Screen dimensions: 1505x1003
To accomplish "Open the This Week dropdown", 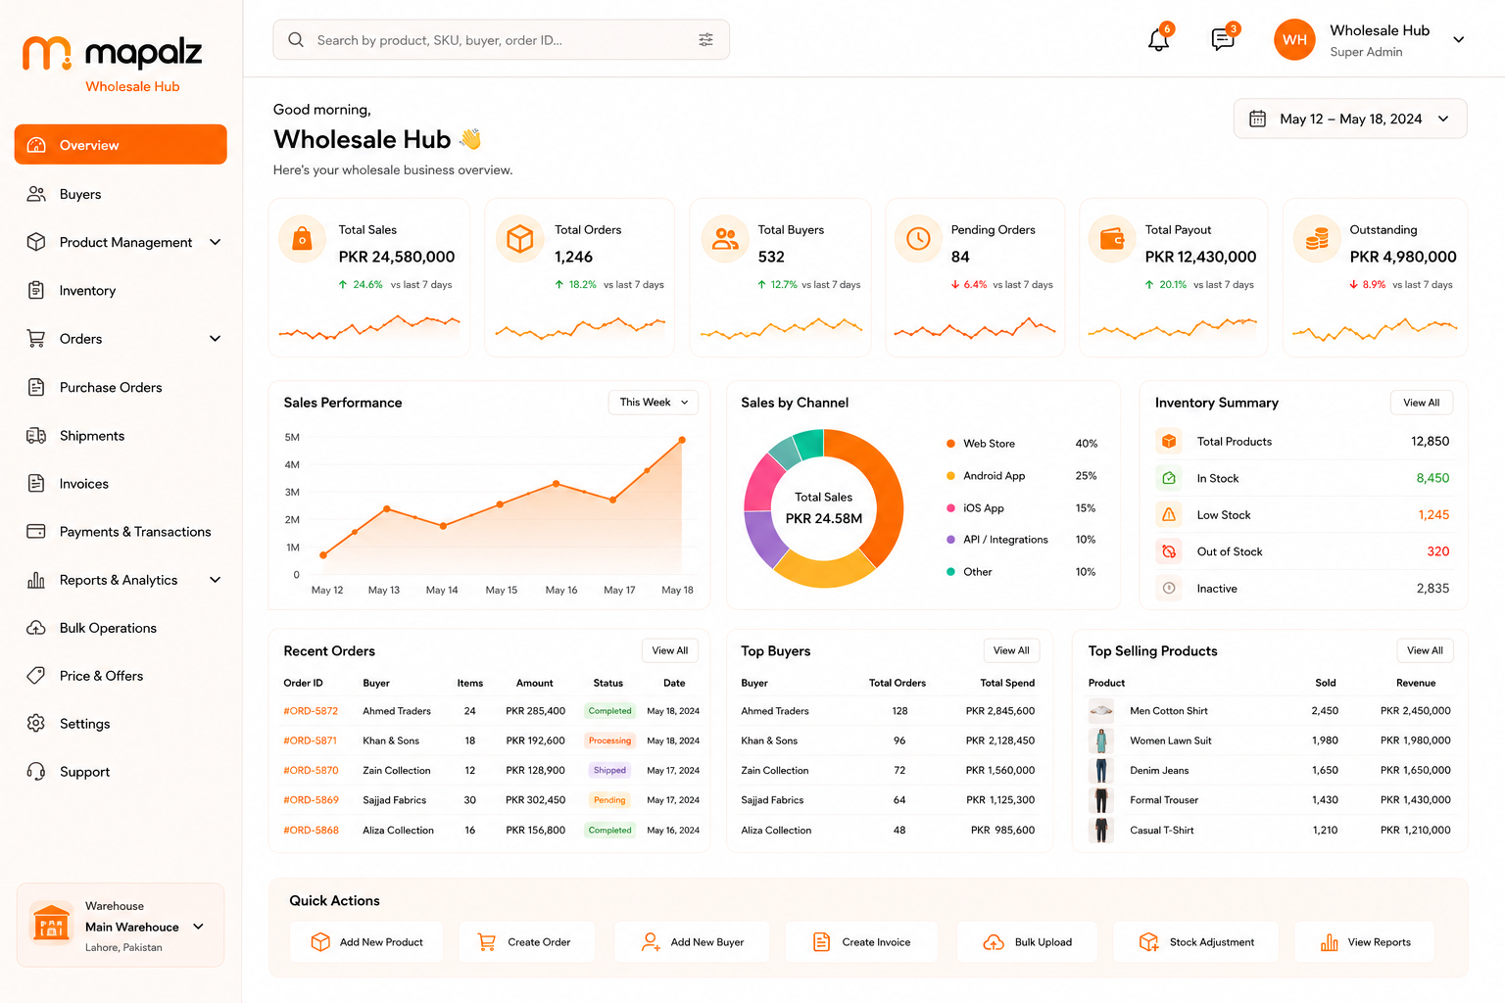I will point(654,403).
